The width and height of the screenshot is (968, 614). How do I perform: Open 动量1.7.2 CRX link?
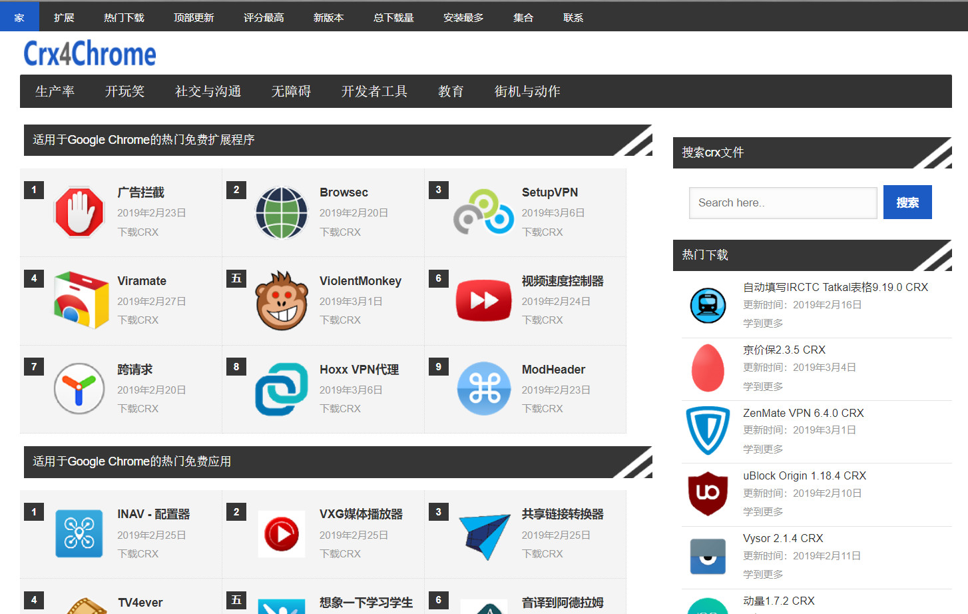pos(779,601)
